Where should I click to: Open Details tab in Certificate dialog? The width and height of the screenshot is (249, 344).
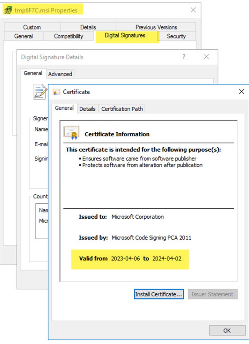pos(87,109)
